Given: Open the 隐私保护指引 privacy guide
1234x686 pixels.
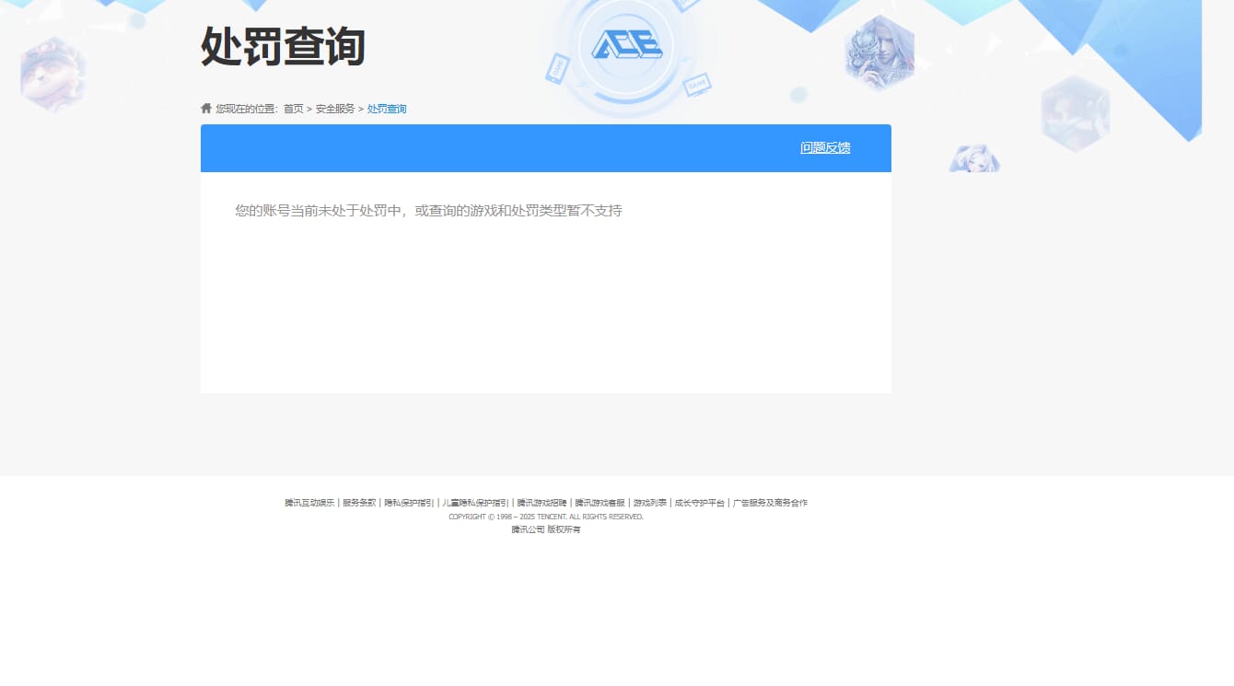Looking at the screenshot, I should [x=406, y=503].
